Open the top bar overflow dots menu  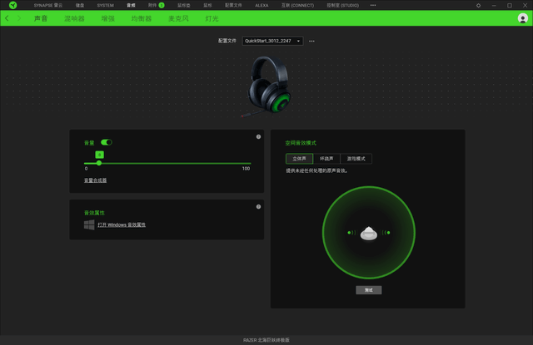373,5
